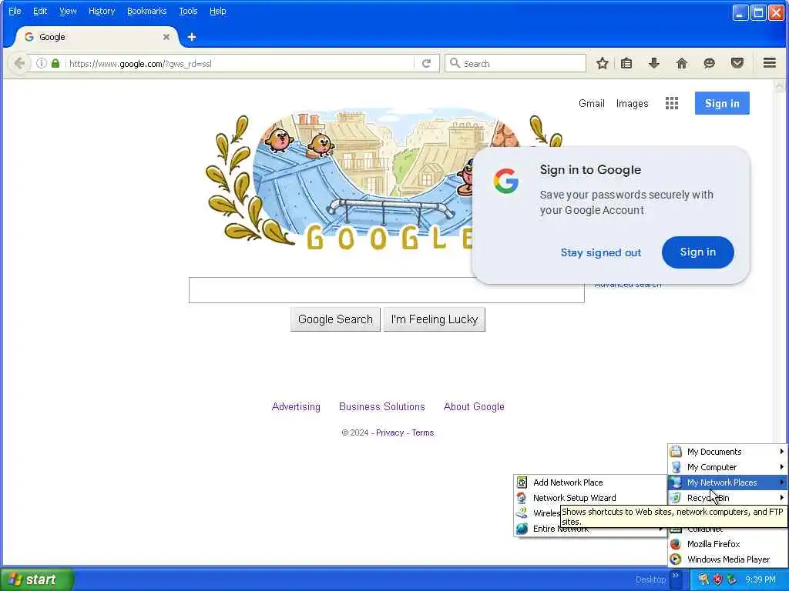Open the Images link

click(632, 104)
